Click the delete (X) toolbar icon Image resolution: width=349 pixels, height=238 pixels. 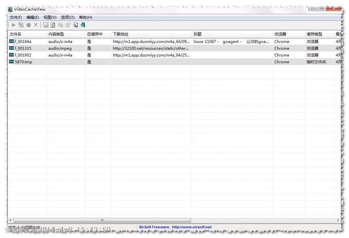(36, 25)
